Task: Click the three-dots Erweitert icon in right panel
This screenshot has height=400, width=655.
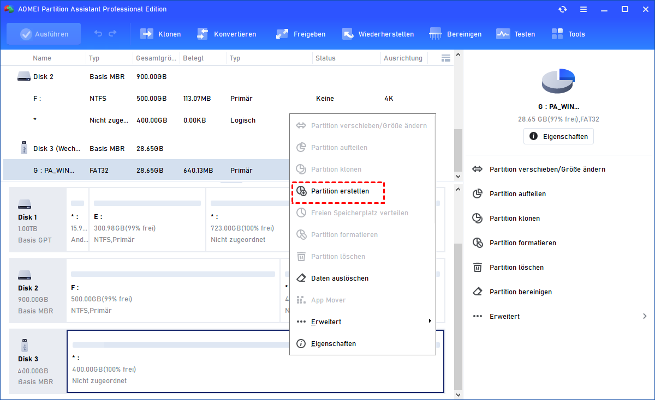Action: coord(478,317)
